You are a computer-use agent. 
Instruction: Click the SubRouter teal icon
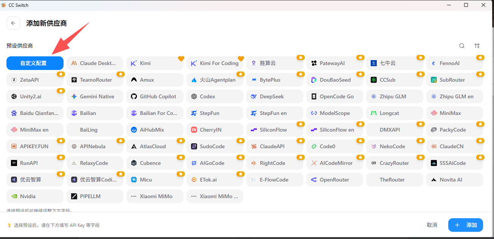(433, 80)
